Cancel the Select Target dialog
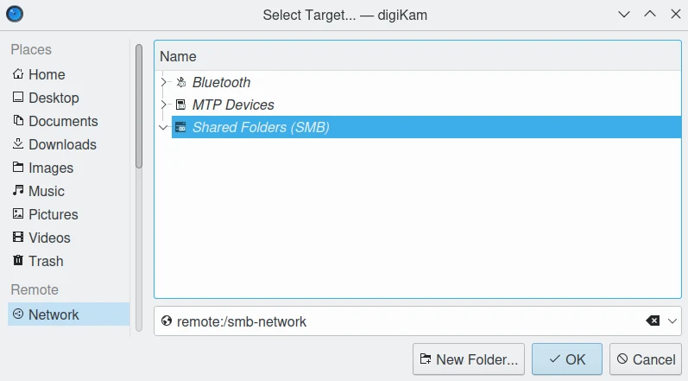688x381 pixels. [645, 359]
